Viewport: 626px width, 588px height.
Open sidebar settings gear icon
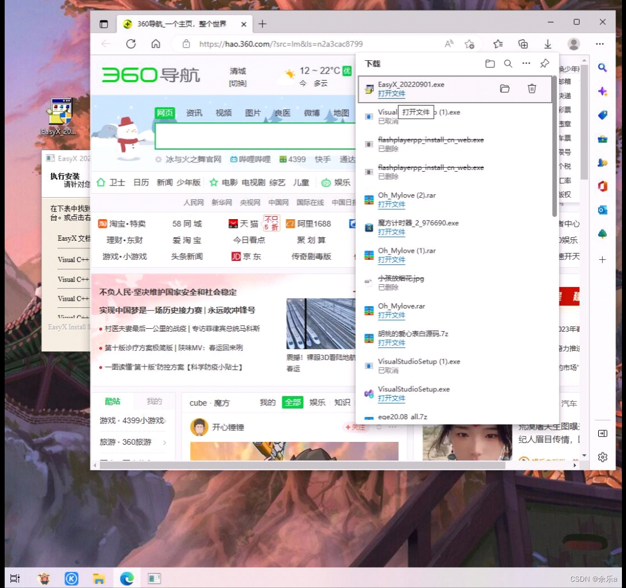pos(602,457)
